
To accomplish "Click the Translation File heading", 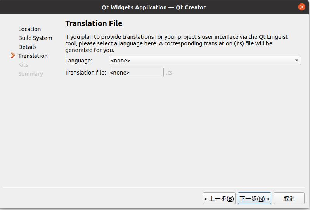I will coord(94,24).
